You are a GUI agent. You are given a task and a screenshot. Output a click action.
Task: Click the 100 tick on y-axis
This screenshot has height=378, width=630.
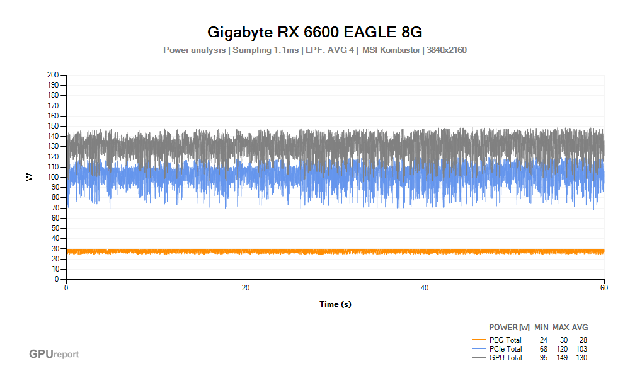tap(53, 177)
